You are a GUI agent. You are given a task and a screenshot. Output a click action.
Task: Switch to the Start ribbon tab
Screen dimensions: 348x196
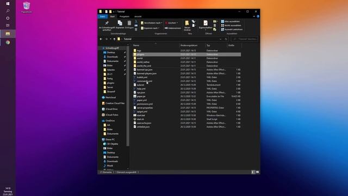coord(113,16)
